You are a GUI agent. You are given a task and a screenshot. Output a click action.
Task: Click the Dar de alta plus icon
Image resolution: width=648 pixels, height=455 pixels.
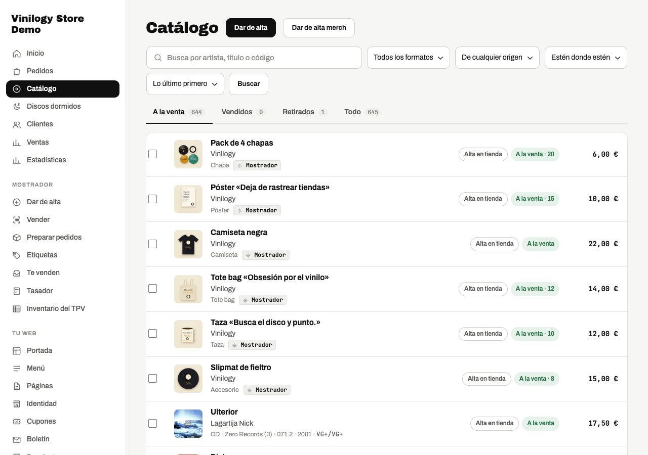coord(17,202)
